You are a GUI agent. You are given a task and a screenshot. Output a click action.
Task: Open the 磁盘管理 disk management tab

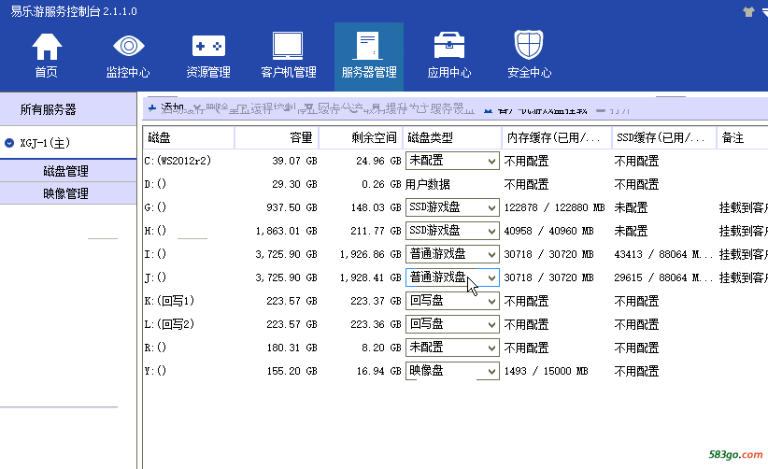pos(68,171)
